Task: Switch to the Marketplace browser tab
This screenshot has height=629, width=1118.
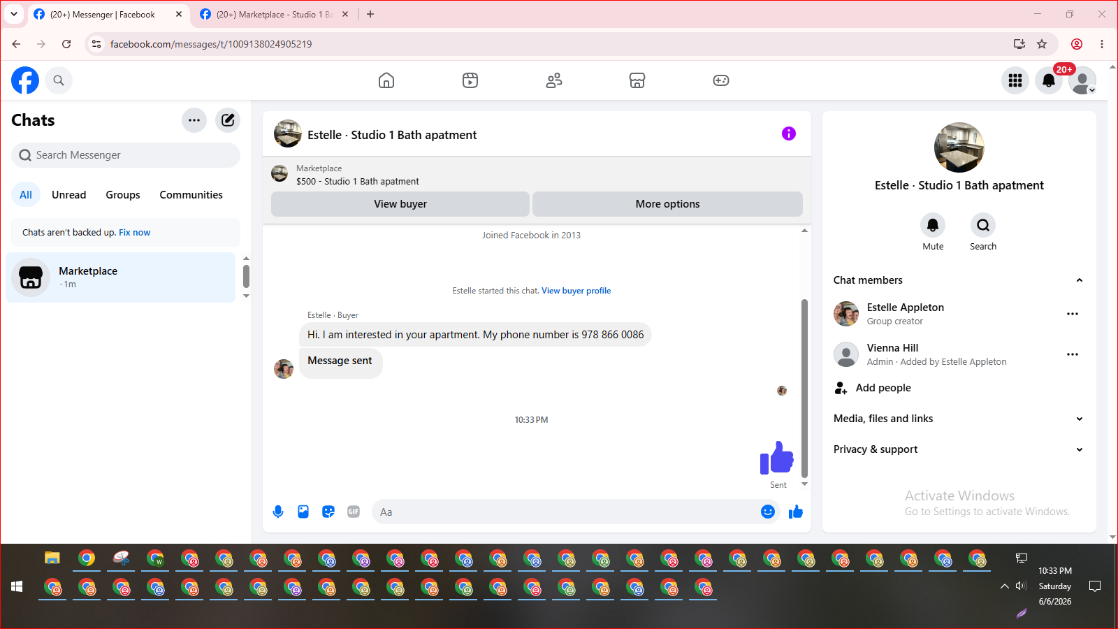Action: point(274,14)
